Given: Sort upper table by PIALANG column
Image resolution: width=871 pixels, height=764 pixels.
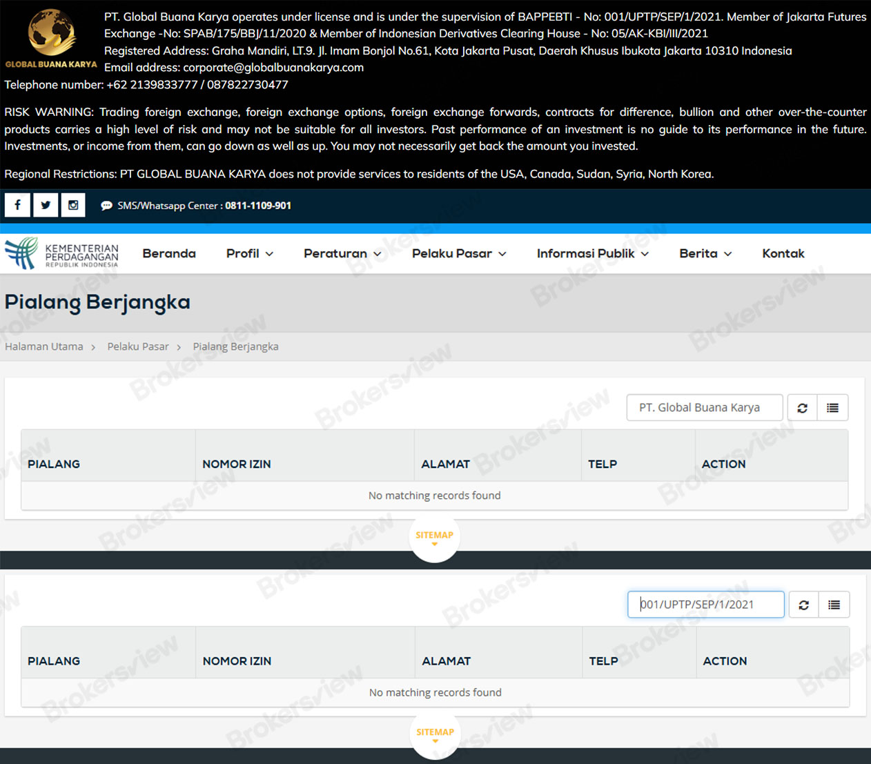Looking at the screenshot, I should click(x=108, y=456).
